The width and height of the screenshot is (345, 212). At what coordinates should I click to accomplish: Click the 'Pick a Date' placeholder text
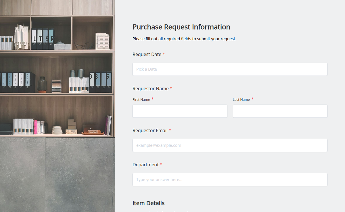point(147,69)
